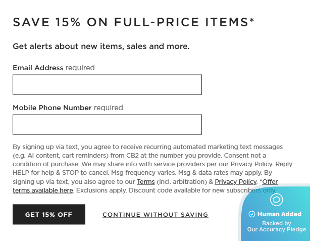Screen dimensions: 310x241
Task: Click into the Mobile Phone Number field
Action: [107, 125]
